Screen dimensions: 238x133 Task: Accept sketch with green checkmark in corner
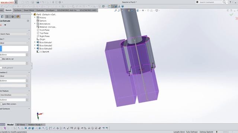(x=231, y=15)
